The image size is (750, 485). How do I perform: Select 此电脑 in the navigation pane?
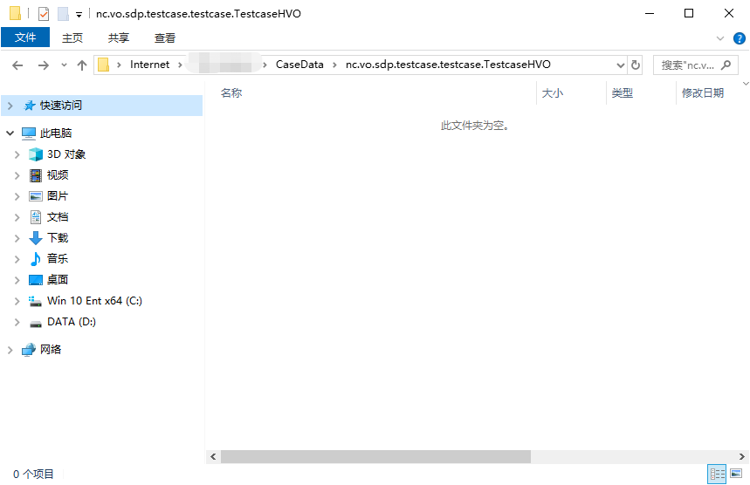coord(56,133)
